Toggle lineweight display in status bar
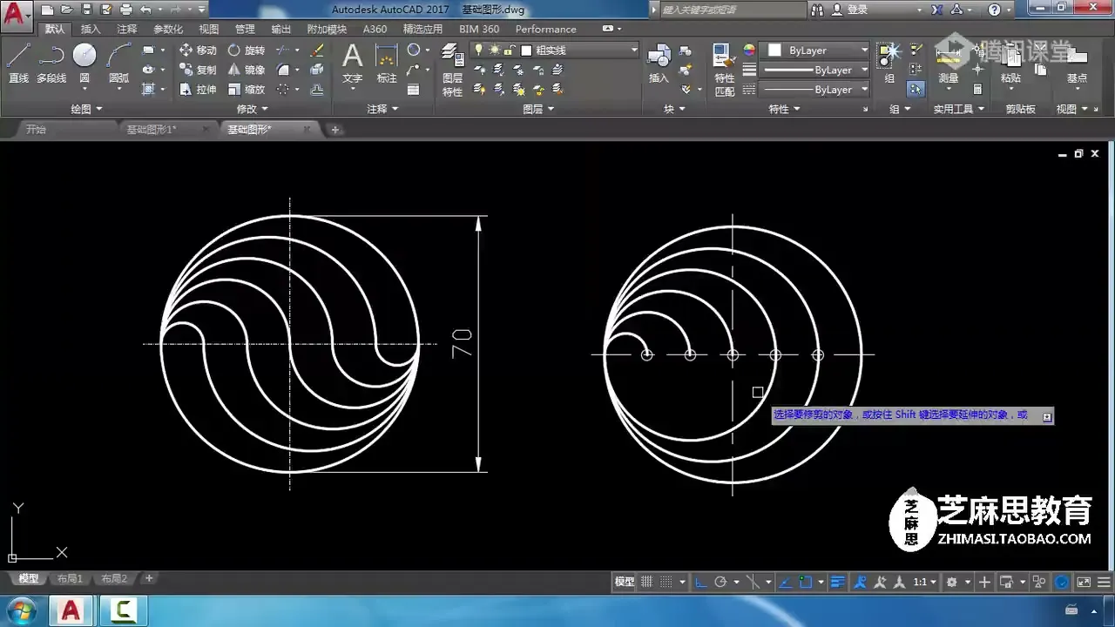Screen dimensions: 1115x627 837,582
